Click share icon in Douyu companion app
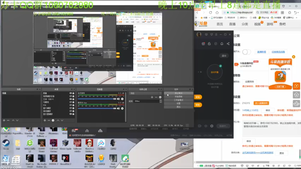Image resolution: width=301 pixels, height=169 pixels. 228,44
